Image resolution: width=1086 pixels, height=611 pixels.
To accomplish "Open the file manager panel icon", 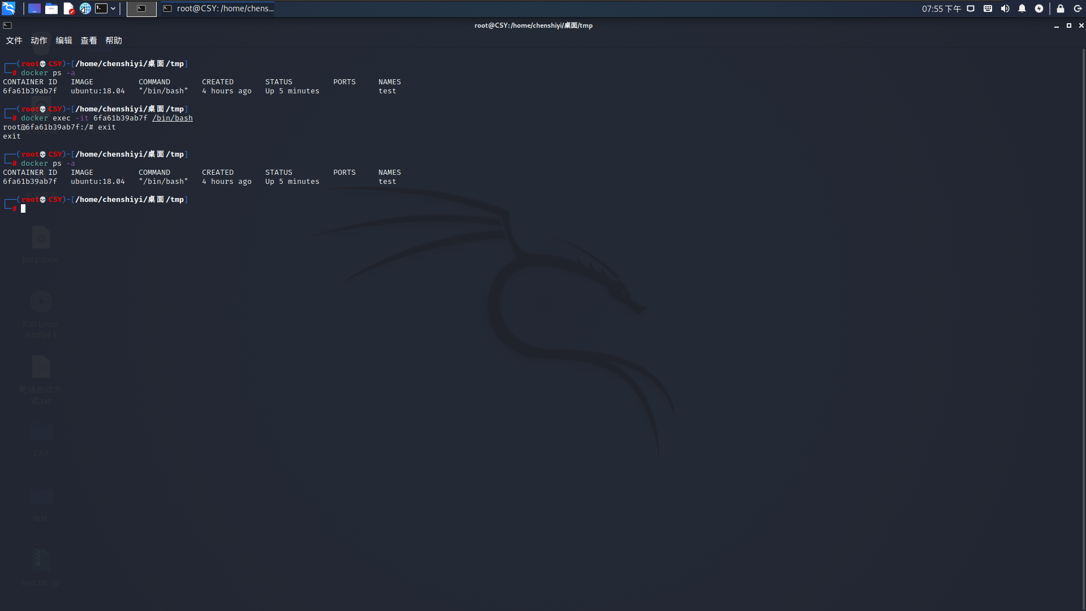I will tap(51, 8).
